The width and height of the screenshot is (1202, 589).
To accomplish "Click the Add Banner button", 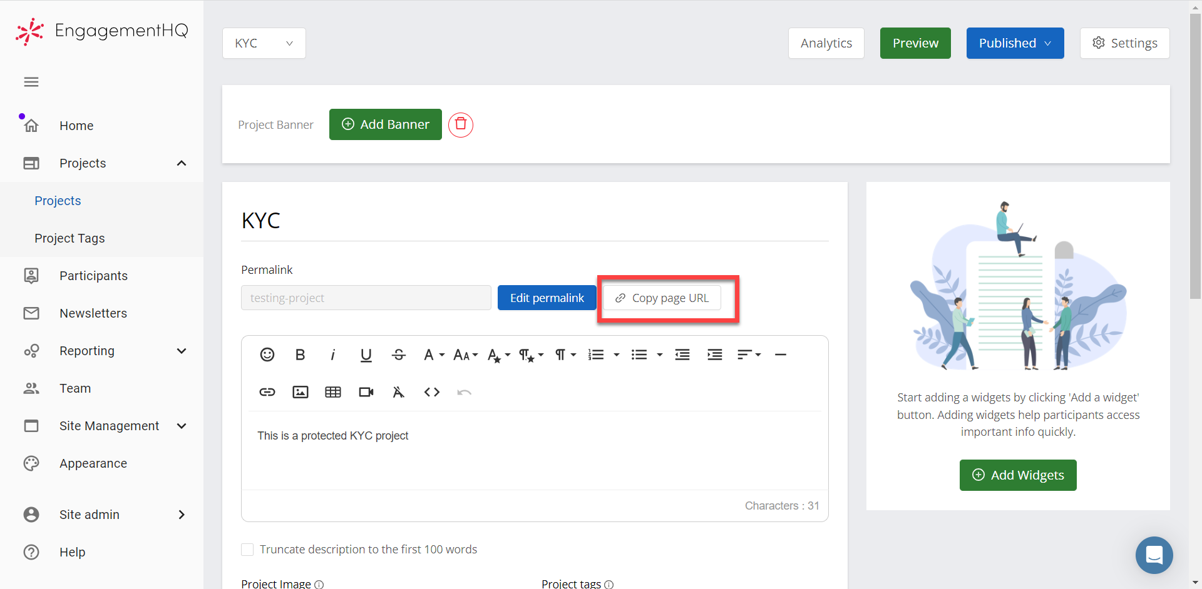I will pyautogui.click(x=386, y=124).
